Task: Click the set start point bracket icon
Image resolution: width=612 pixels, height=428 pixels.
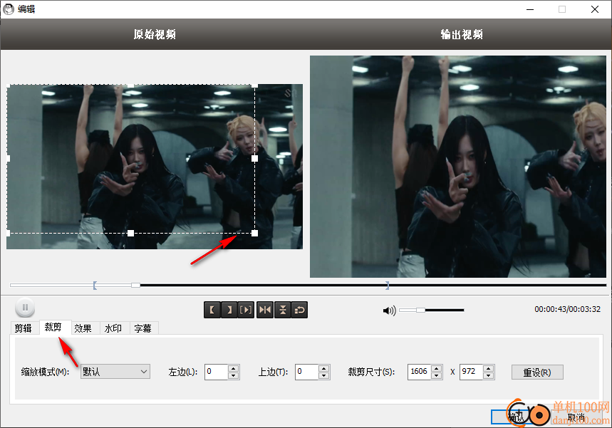Action: click(x=212, y=310)
